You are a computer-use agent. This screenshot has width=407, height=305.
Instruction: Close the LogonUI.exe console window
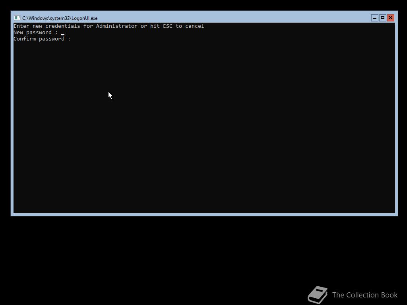pyautogui.click(x=391, y=18)
